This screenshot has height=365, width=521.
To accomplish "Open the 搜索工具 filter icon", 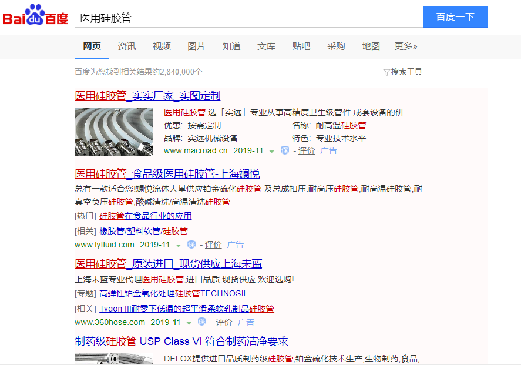I will (386, 72).
